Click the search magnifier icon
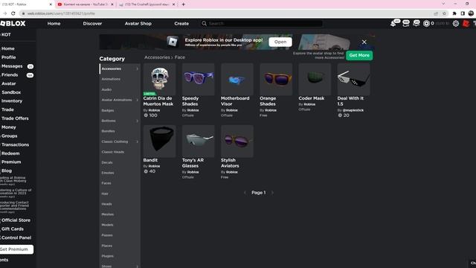 pyautogui.click(x=205, y=23)
